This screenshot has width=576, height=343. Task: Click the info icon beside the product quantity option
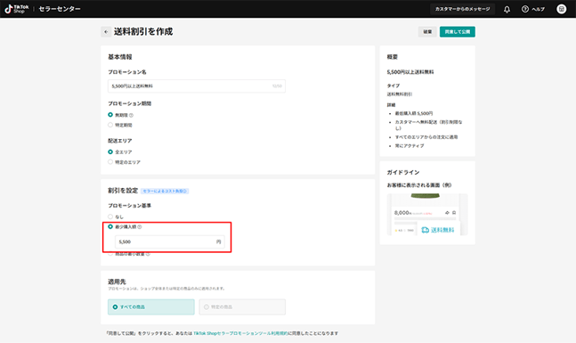click(148, 254)
